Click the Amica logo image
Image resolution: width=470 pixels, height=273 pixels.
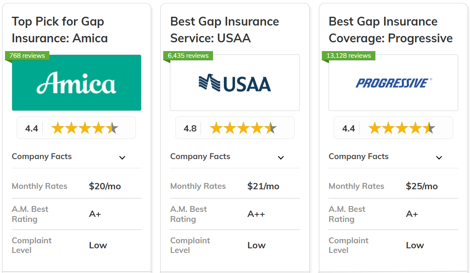pyautogui.click(x=77, y=82)
